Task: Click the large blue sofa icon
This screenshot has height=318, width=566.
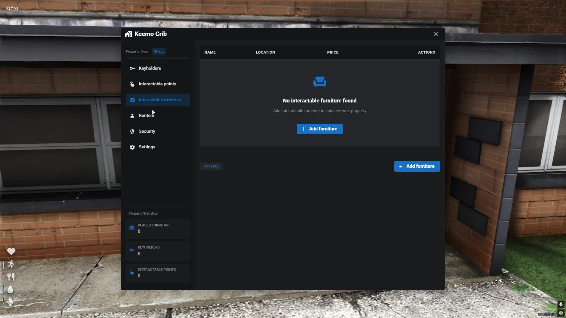Action: tap(320, 82)
